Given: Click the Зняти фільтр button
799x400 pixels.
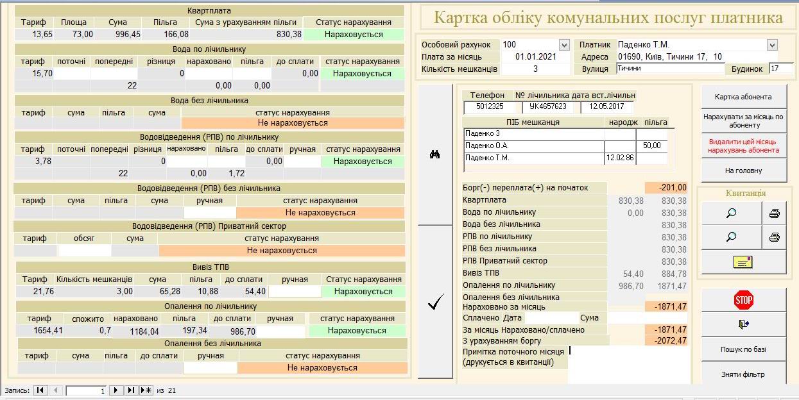Looking at the screenshot, I should click(x=743, y=374).
